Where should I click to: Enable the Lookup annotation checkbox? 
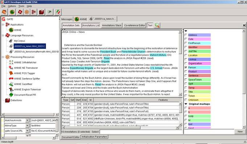(186, 59)
